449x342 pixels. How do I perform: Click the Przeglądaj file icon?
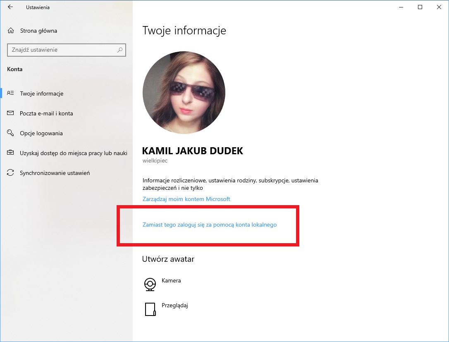pyautogui.click(x=150, y=309)
